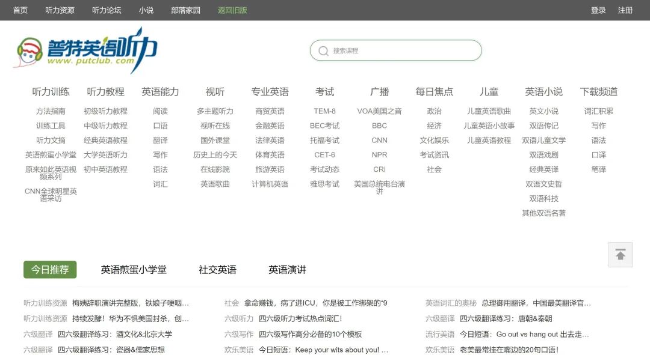This screenshot has width=650, height=355.
Task: Click 商贸英语 under 专业英语
Action: [270, 111]
